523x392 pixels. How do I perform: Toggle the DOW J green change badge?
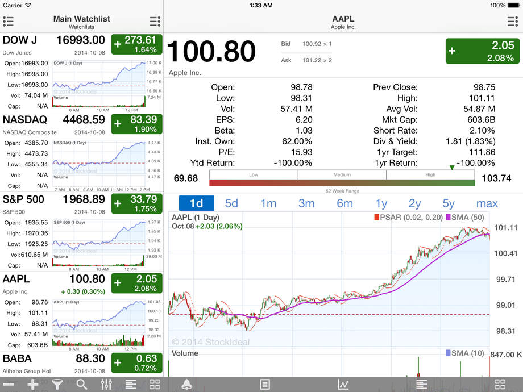[x=137, y=44]
